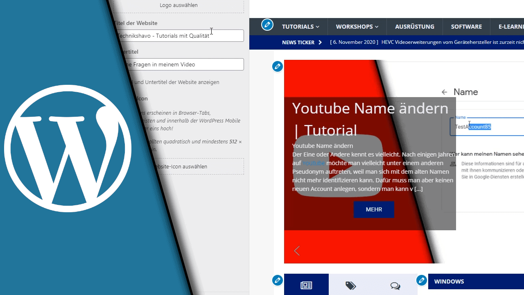Click the WordPress logo
524x295 pixels.
(68, 148)
